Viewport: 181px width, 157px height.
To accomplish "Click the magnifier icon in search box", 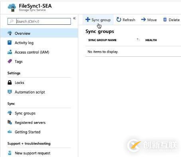I will 12,21.
